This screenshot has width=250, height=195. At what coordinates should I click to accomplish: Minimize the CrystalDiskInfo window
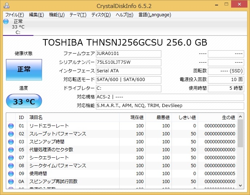pyautogui.click(x=217, y=4)
